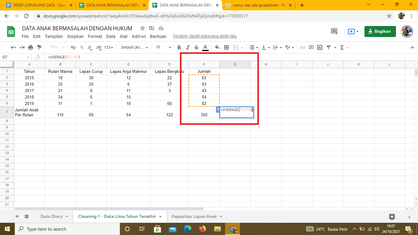
Task: Open the Terakhir diedit version history link
Action: coord(205,36)
